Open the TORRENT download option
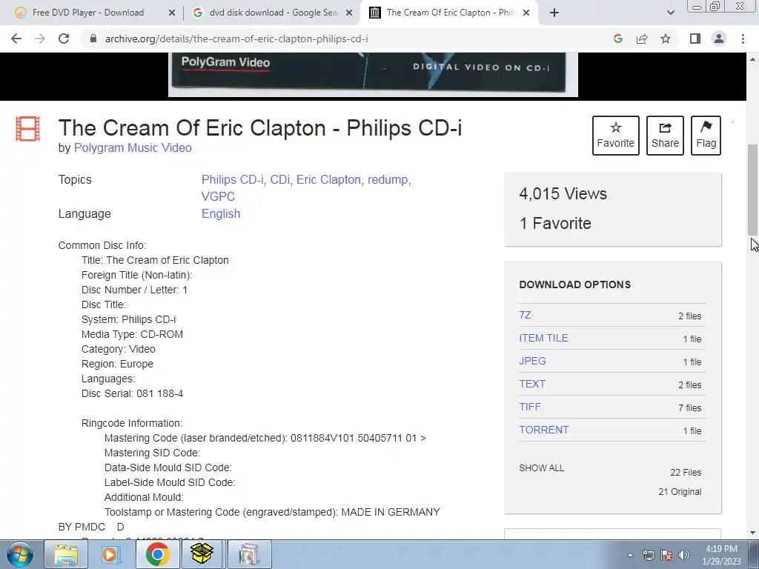 tap(543, 430)
